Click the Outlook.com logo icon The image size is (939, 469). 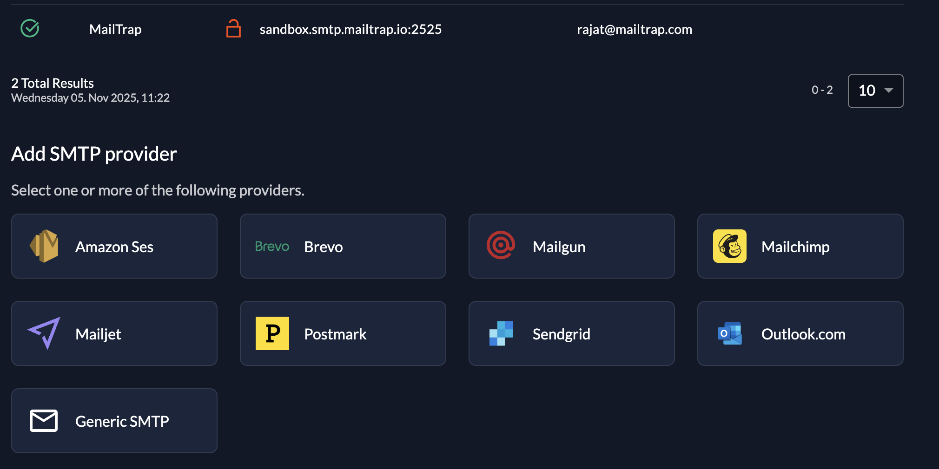(x=729, y=333)
